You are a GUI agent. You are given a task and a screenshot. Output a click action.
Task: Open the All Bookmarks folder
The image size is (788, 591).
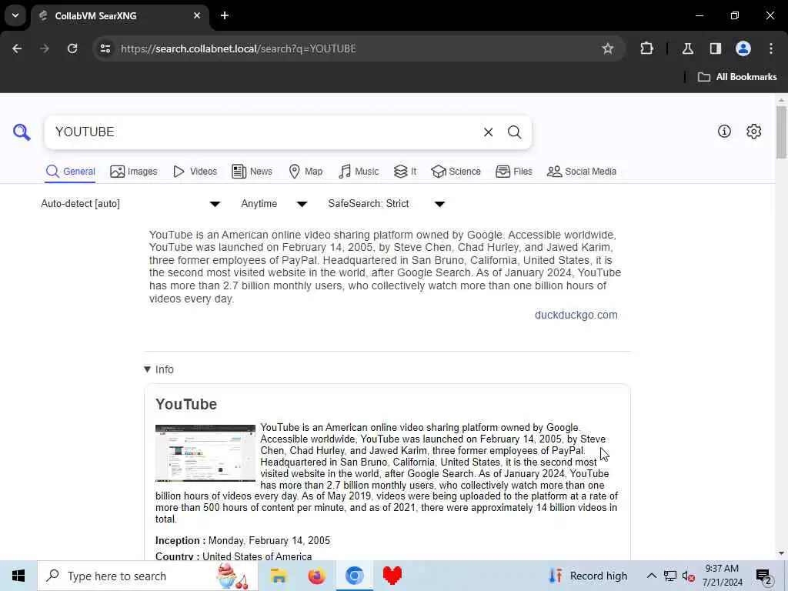click(x=737, y=77)
